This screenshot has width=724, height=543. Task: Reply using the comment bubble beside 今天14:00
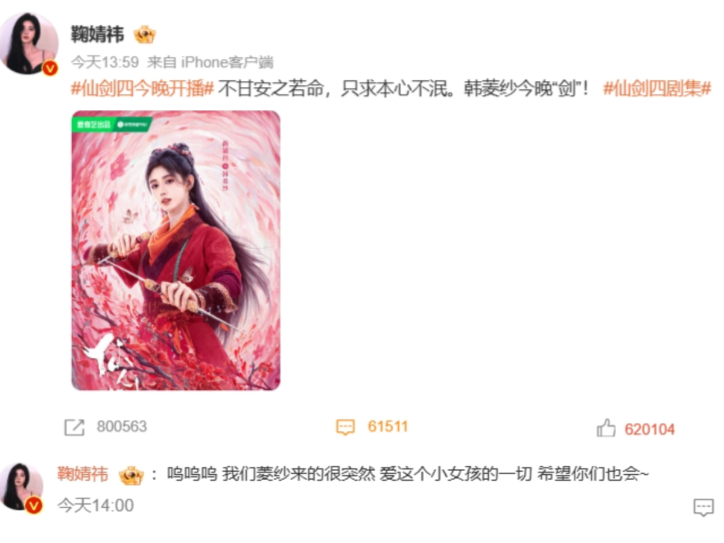click(x=703, y=507)
